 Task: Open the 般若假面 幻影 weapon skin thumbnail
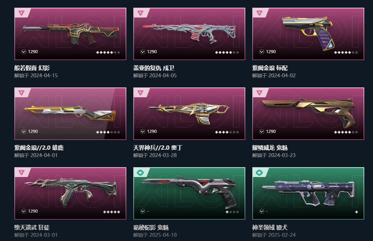pyautogui.click(x=70, y=34)
